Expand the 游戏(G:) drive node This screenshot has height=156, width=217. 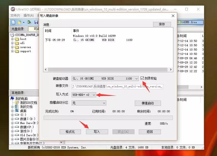(12, 131)
